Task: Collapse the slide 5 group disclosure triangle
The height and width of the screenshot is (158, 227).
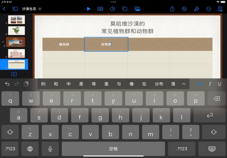Action: [x=3, y=42]
